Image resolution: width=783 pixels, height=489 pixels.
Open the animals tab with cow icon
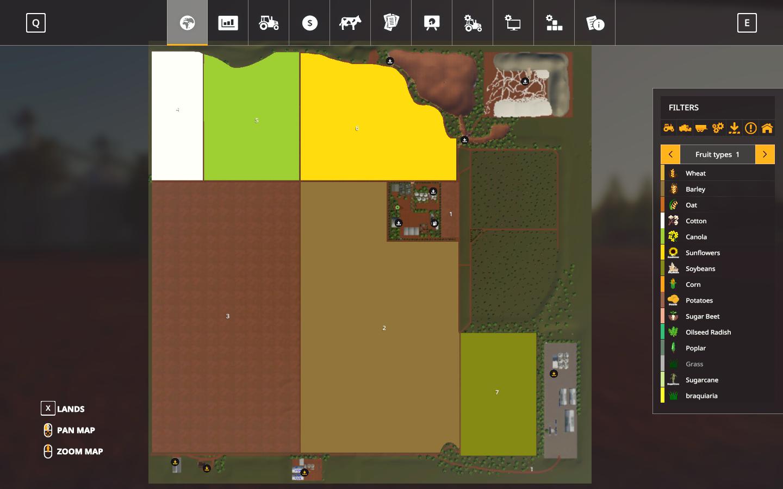pos(350,23)
